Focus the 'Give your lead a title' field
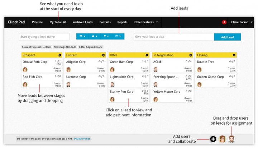Image resolution: width=258 pixels, height=148 pixels. pos(174,37)
